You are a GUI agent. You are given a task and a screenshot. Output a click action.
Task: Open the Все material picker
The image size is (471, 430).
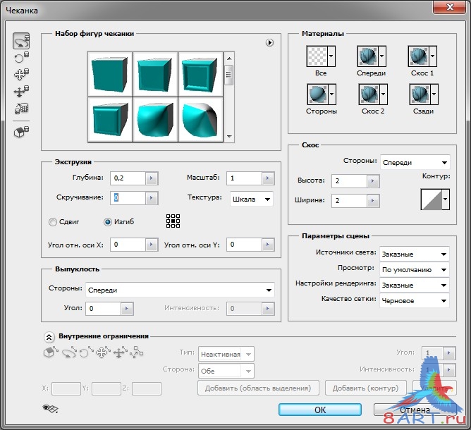(321, 56)
